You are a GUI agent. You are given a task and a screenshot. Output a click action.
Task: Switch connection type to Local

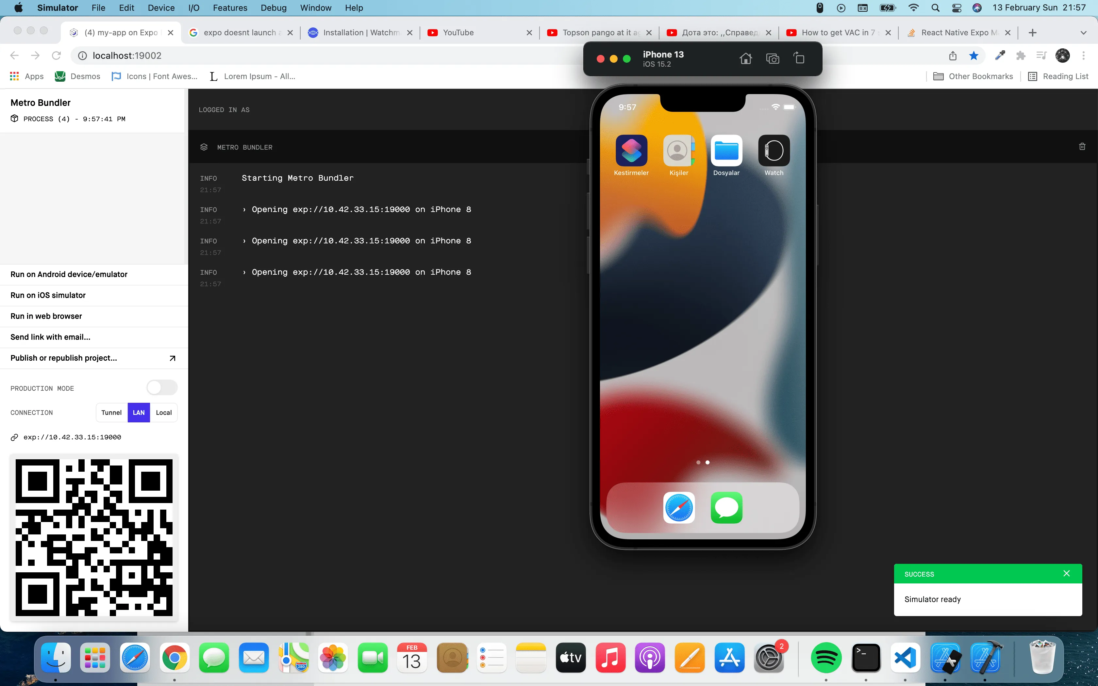tap(163, 412)
